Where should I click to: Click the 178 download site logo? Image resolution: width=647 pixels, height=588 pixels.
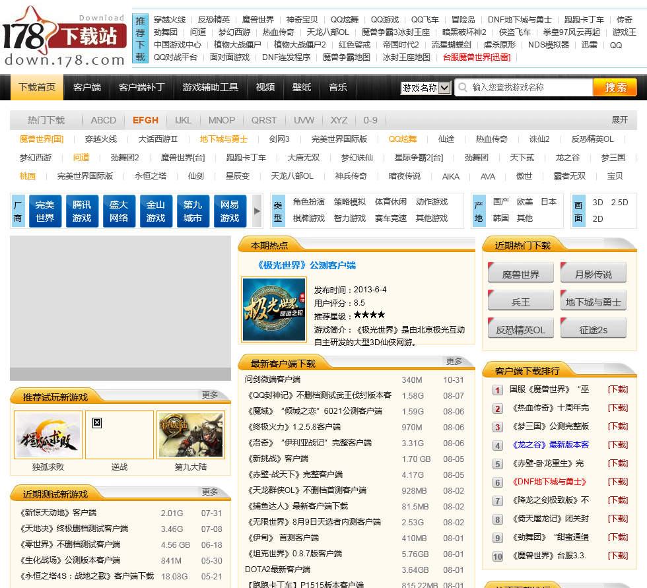64,36
